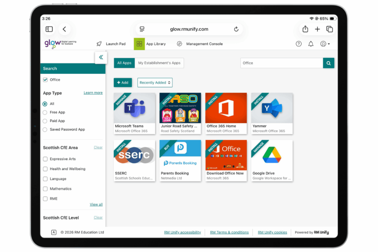The width and height of the screenshot is (378, 252).
Task: Open the Management Console menu
Action: (x=204, y=44)
